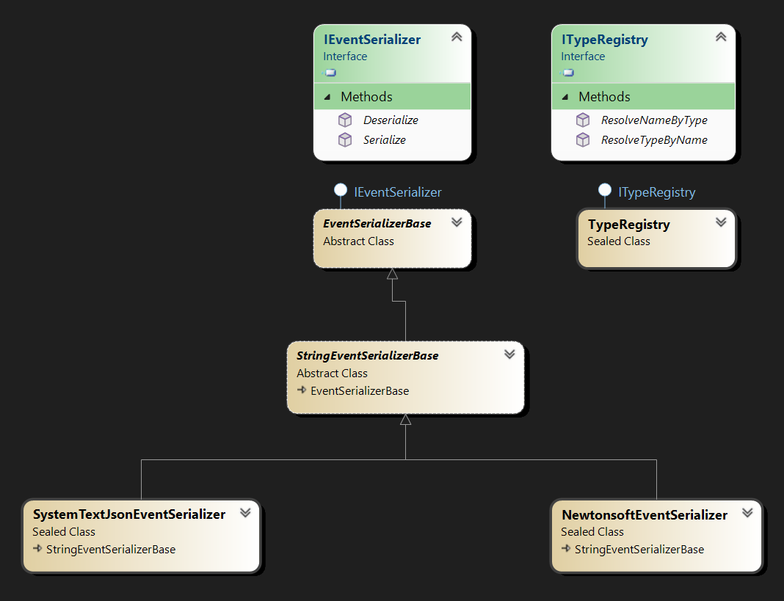Expand the EventSerializerBase class details
The image size is (784, 601).
457,222
